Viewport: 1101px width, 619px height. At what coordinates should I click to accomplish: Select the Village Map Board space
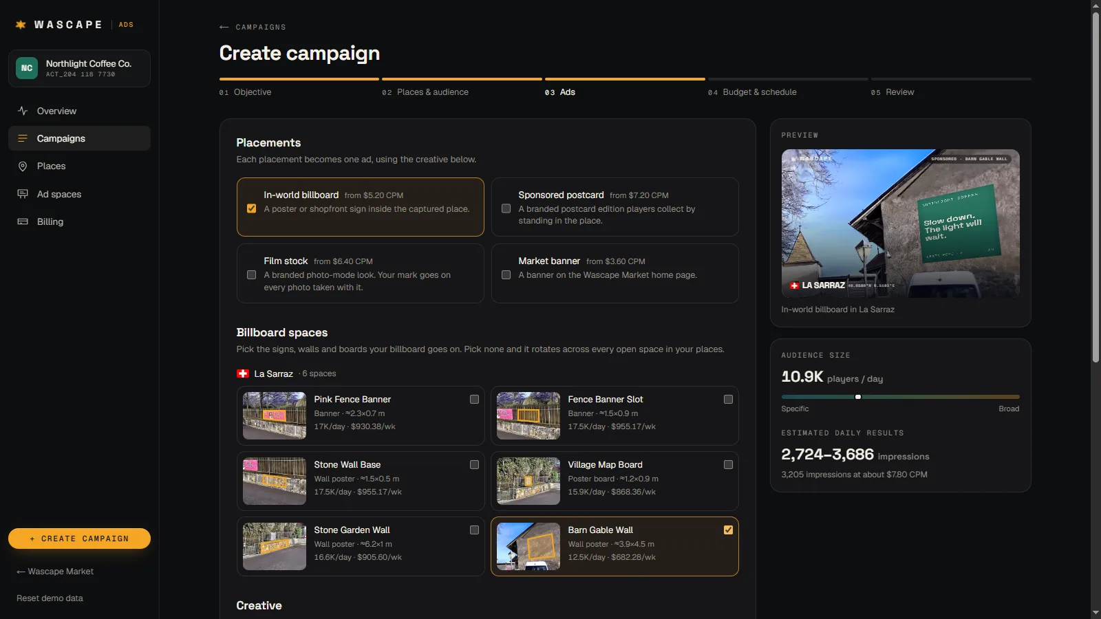pyautogui.click(x=728, y=464)
